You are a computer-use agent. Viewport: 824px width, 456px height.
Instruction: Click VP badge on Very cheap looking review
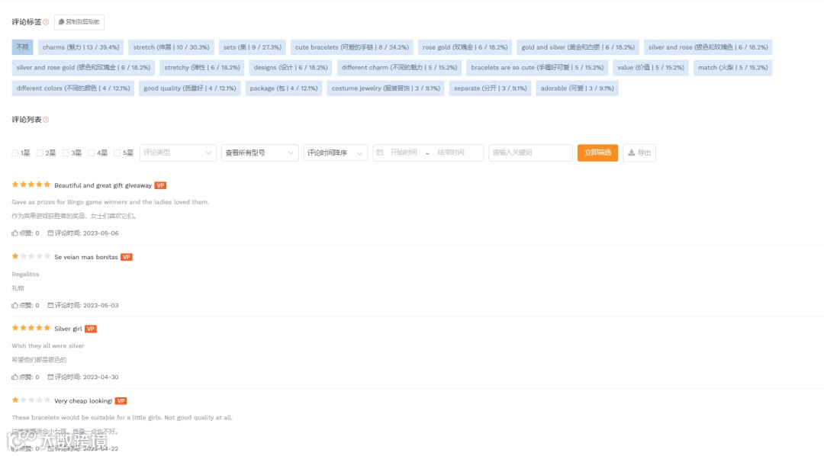click(121, 401)
